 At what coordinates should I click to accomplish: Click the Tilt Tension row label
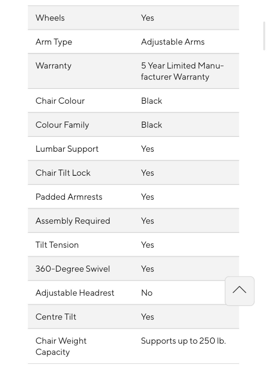click(x=57, y=245)
